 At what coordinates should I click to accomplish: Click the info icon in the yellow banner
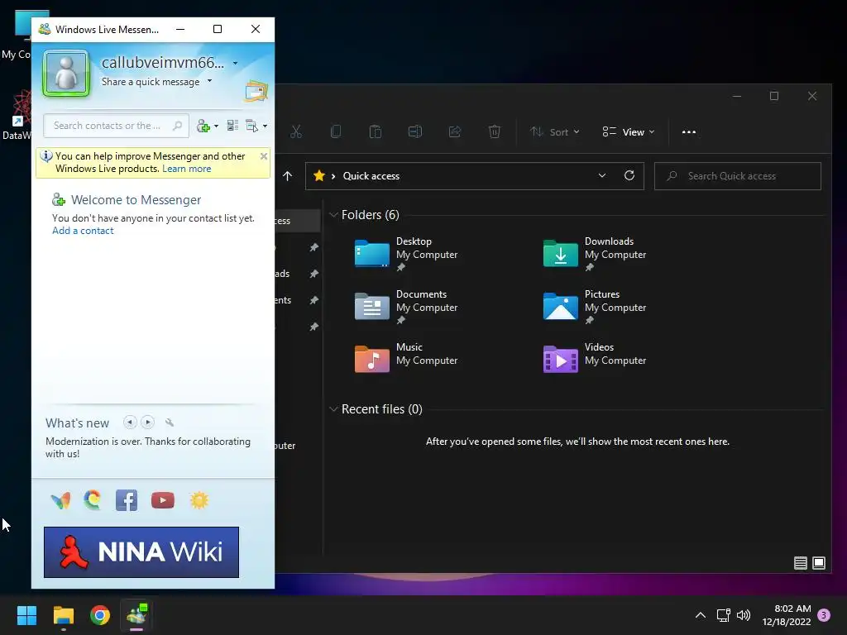[46, 156]
